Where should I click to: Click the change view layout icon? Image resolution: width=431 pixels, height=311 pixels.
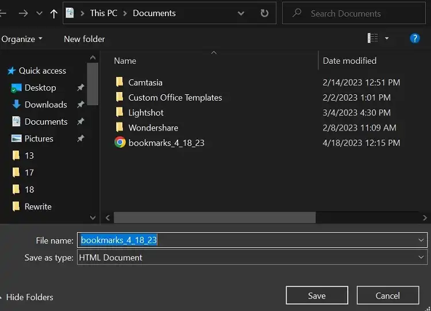pyautogui.click(x=373, y=39)
